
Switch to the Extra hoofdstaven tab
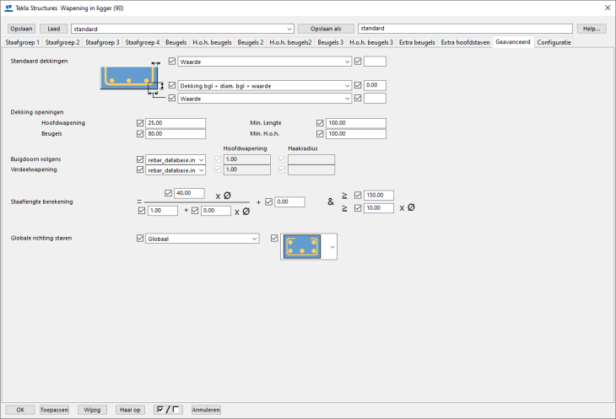point(465,41)
